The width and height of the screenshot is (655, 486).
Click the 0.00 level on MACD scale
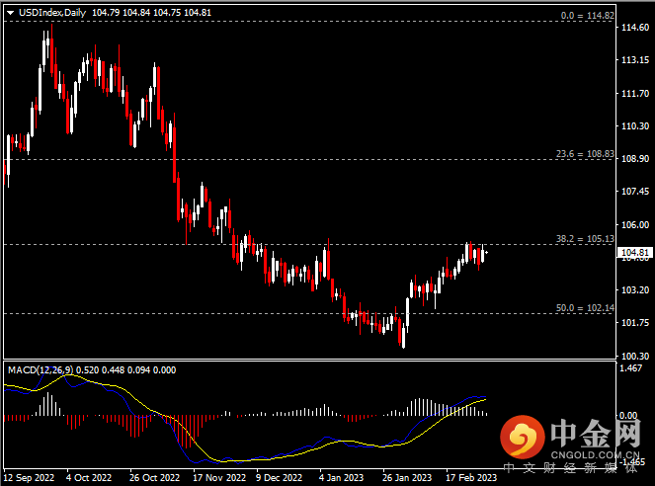(628, 416)
